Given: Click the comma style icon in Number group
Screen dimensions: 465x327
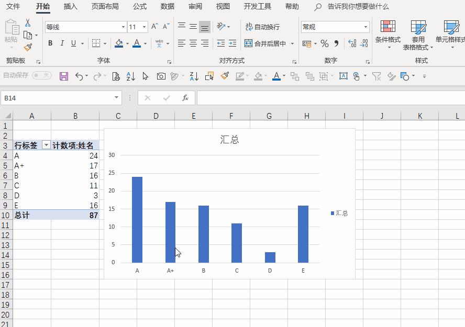Looking at the screenshot, I should [335, 44].
